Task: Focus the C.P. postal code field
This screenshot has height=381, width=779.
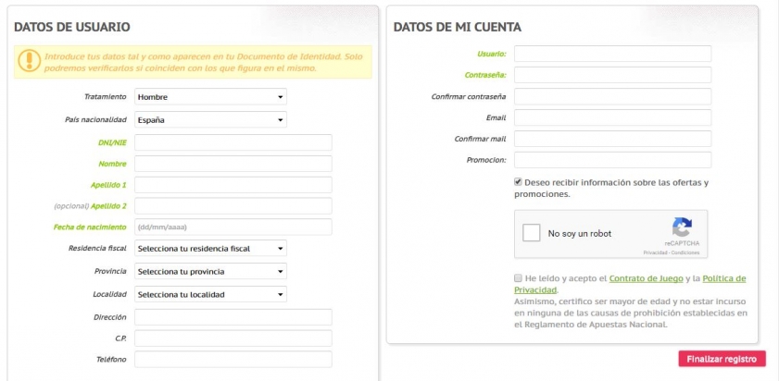Action: point(233,338)
